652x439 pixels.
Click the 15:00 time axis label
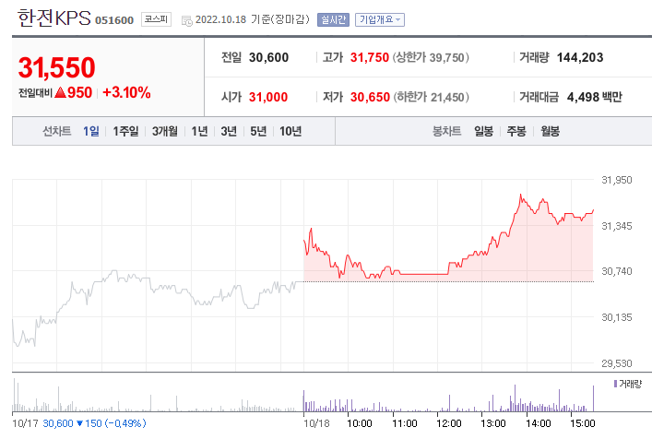point(582,423)
